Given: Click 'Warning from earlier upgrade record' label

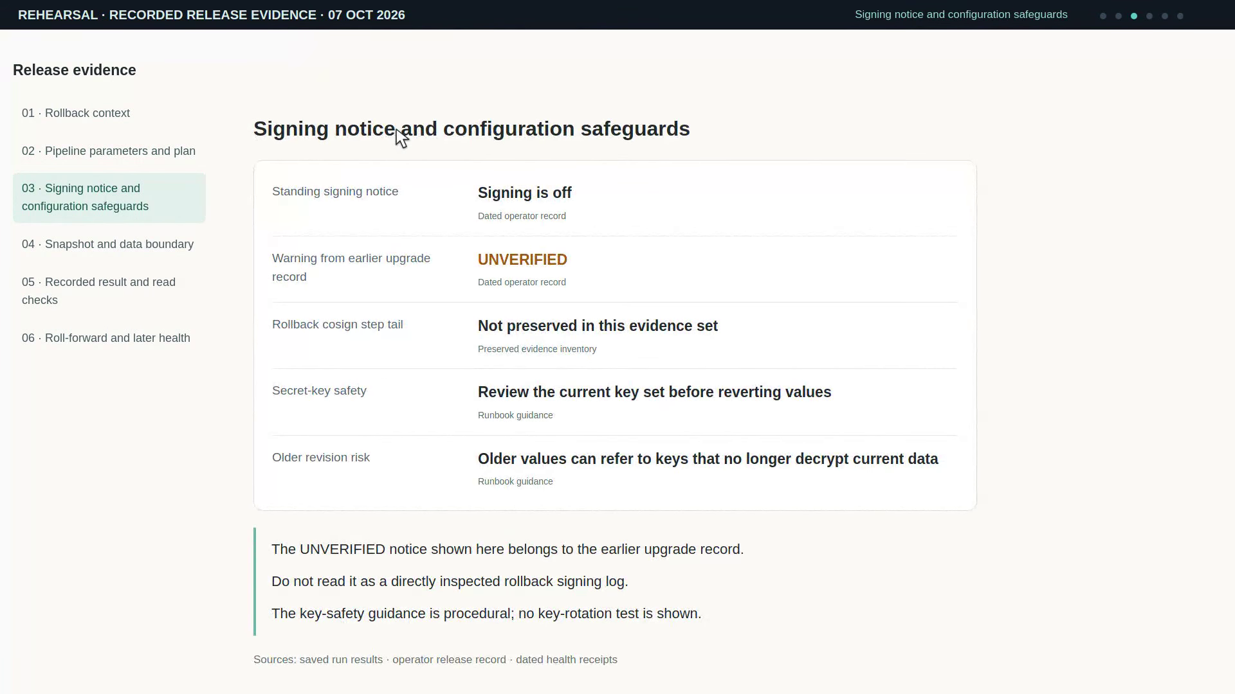Looking at the screenshot, I should point(351,267).
